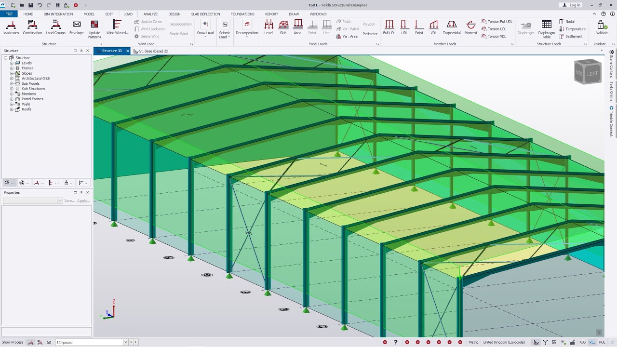Open the Loadcases dialog
Screen dimensions: 617x347
11,27
